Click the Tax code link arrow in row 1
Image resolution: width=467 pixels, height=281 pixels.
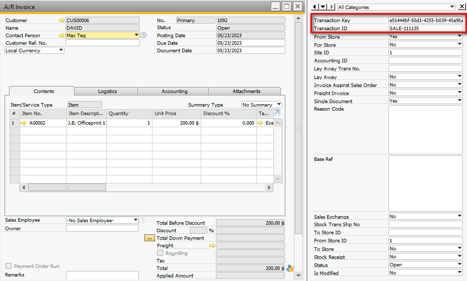(x=261, y=123)
